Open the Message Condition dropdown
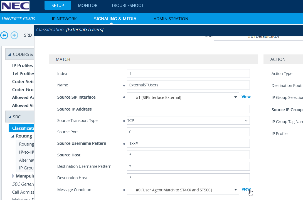The height and width of the screenshot is (200, 303). pyautogui.click(x=183, y=190)
